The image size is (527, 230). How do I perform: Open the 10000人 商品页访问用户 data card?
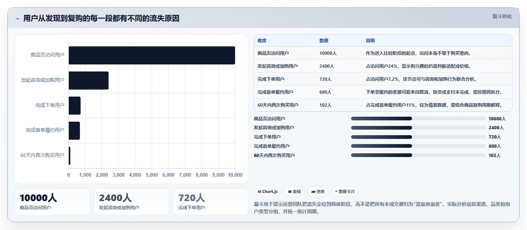(x=52, y=201)
